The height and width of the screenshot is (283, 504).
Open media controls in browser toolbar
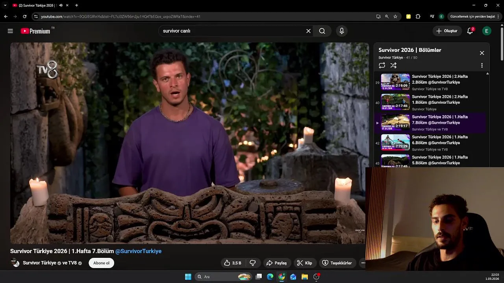432,17
